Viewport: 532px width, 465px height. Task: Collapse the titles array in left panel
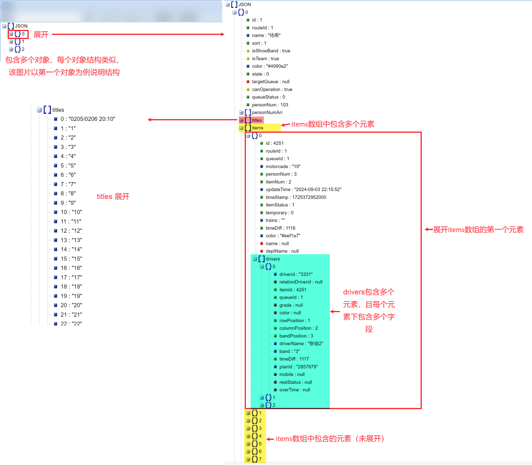tap(39, 110)
